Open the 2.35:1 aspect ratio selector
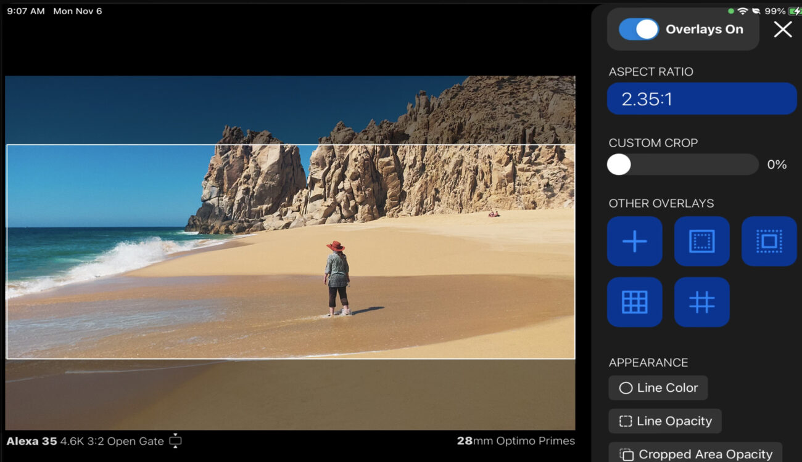This screenshot has height=462, width=802. [702, 99]
